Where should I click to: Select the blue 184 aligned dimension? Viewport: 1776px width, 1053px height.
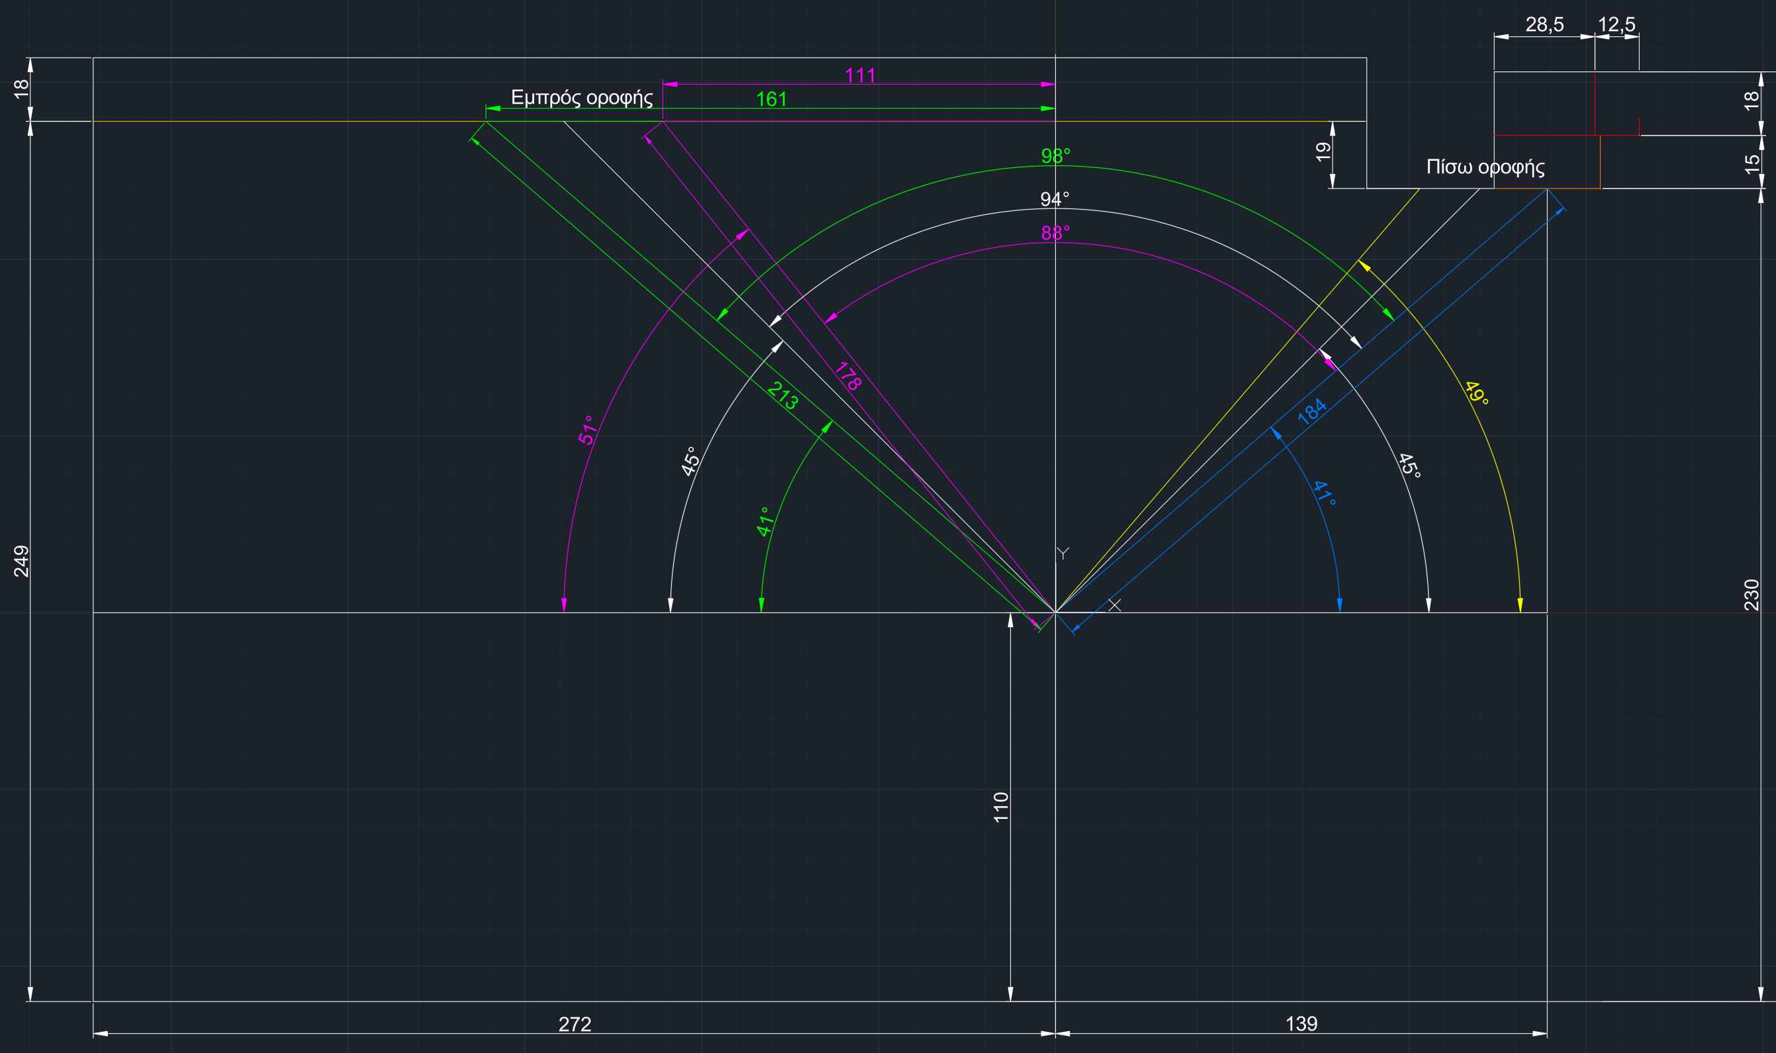coord(1311,411)
